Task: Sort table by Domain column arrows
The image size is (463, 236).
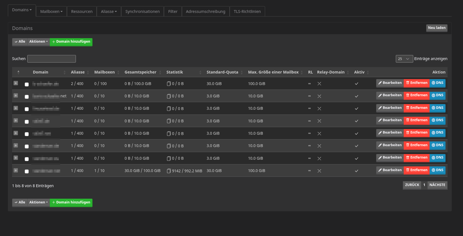Action: [64, 72]
